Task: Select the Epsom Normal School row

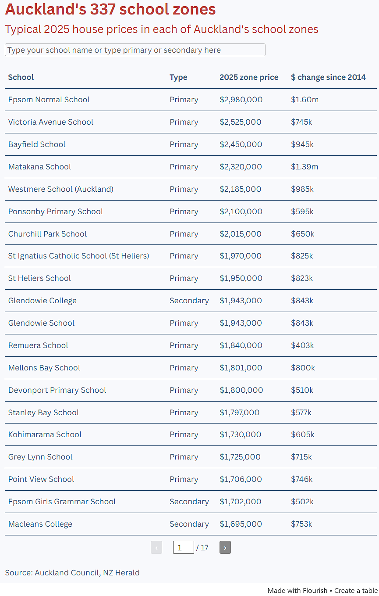Action: coord(191,100)
